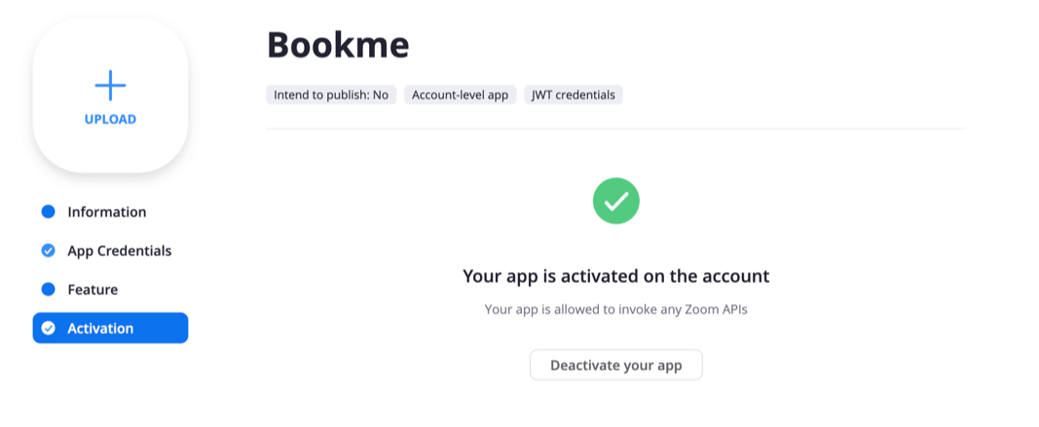Click the blue dot beside Feature
Screen dimensions: 1039x427
[48, 290]
